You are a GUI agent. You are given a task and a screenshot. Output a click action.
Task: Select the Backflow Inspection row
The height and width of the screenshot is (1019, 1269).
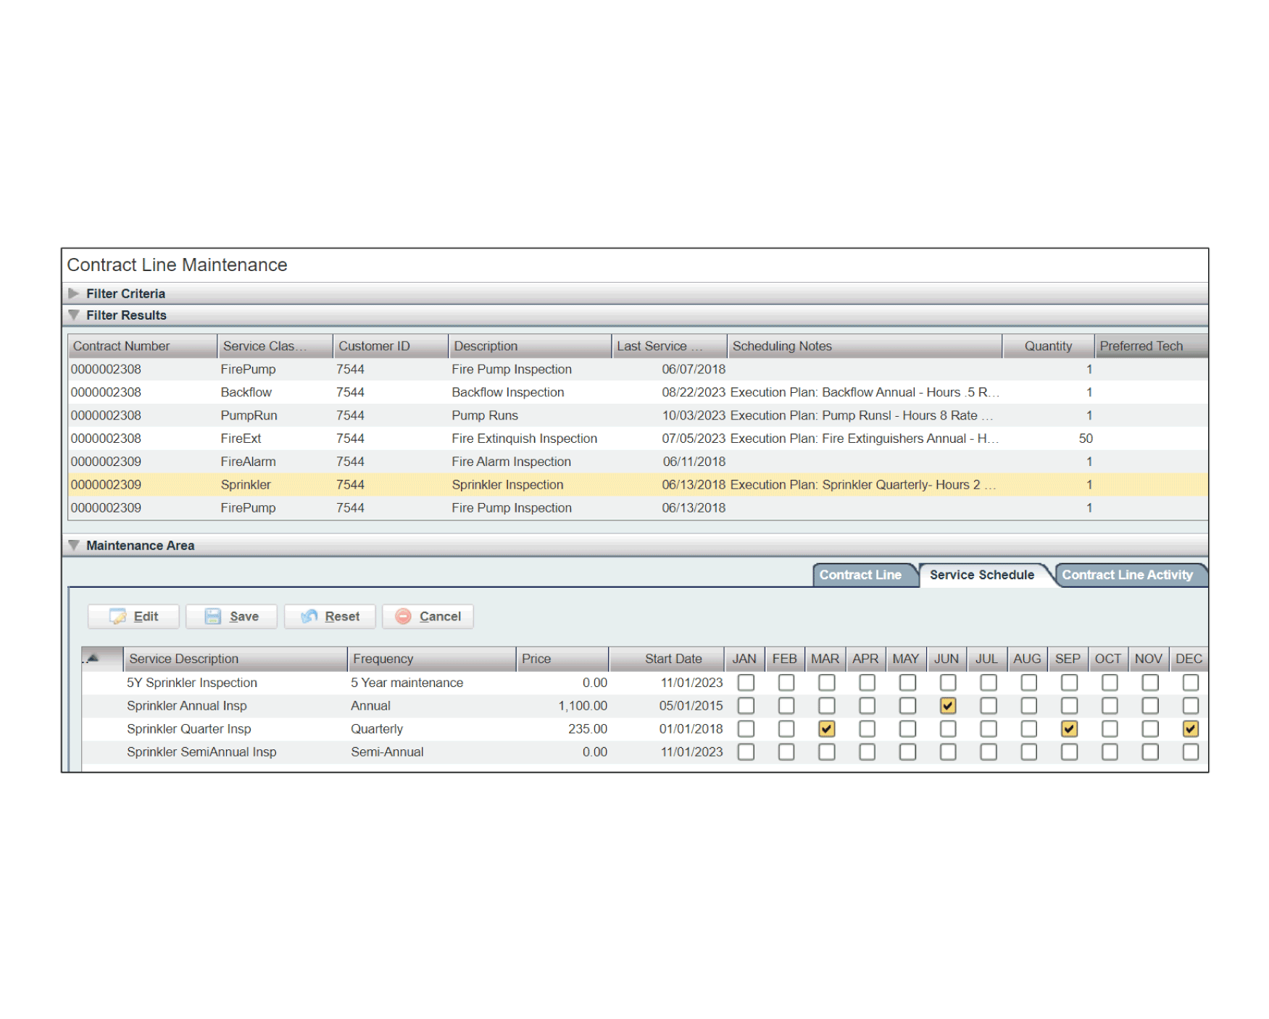point(507,392)
